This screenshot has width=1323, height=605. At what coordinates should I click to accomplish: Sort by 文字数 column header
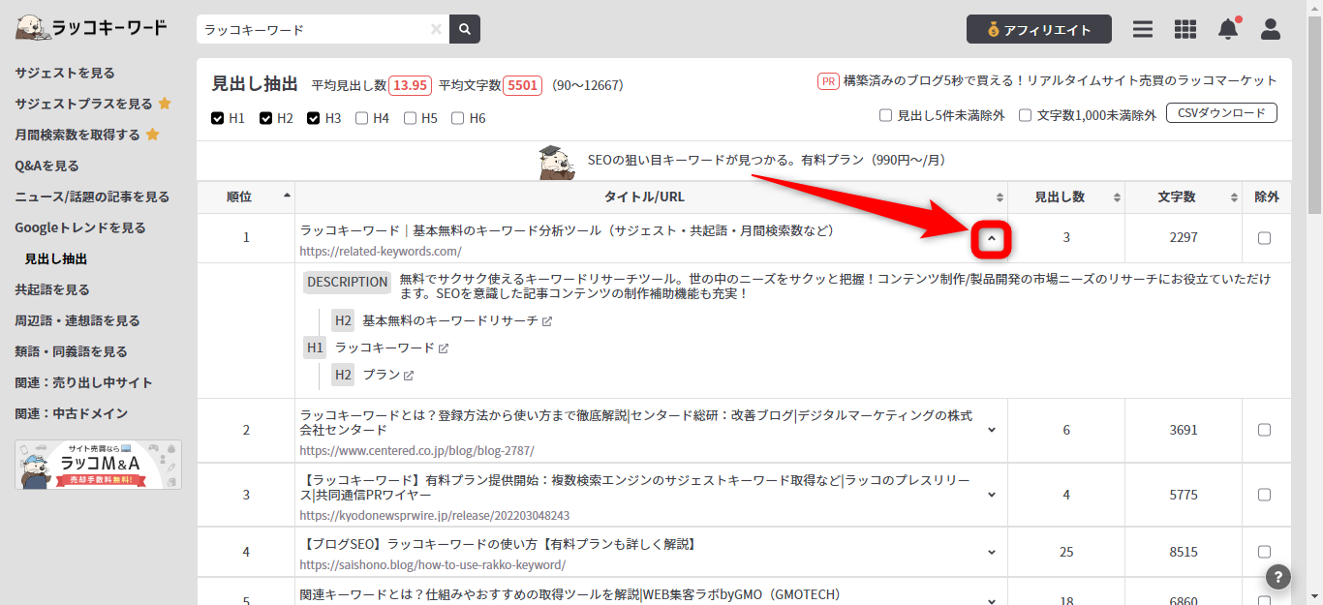pyautogui.click(x=1184, y=197)
